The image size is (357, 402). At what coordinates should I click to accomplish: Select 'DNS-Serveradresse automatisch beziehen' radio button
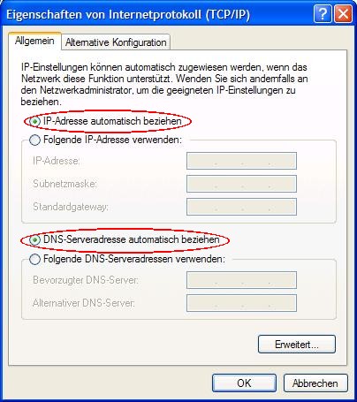[35, 240]
